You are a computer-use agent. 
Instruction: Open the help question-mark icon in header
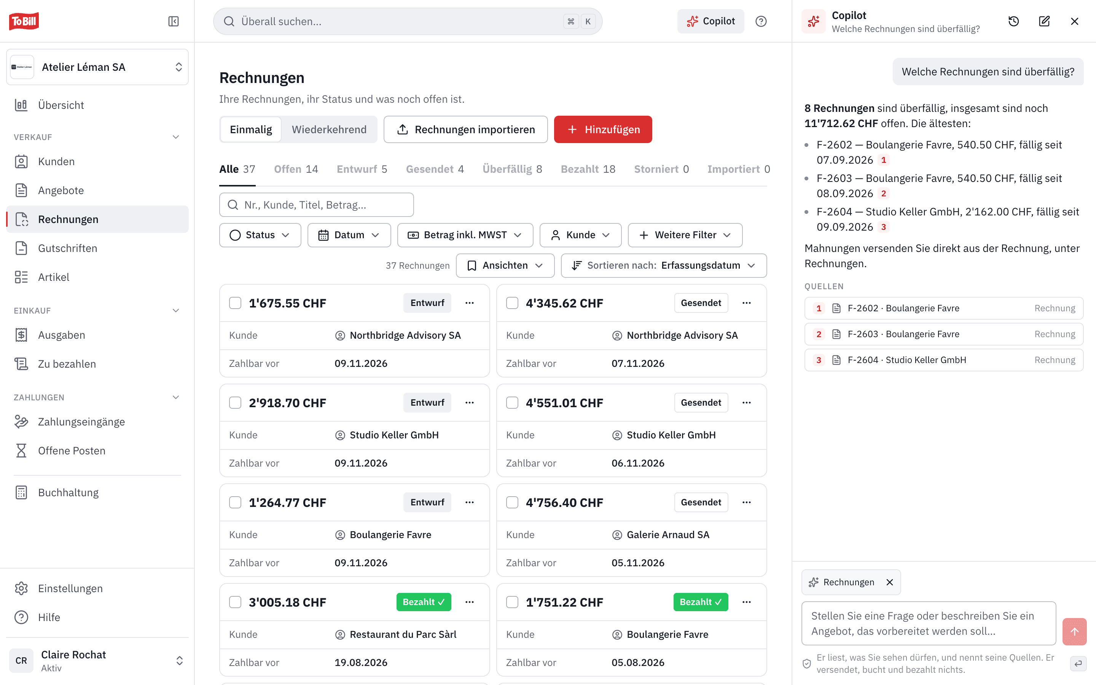point(761,21)
